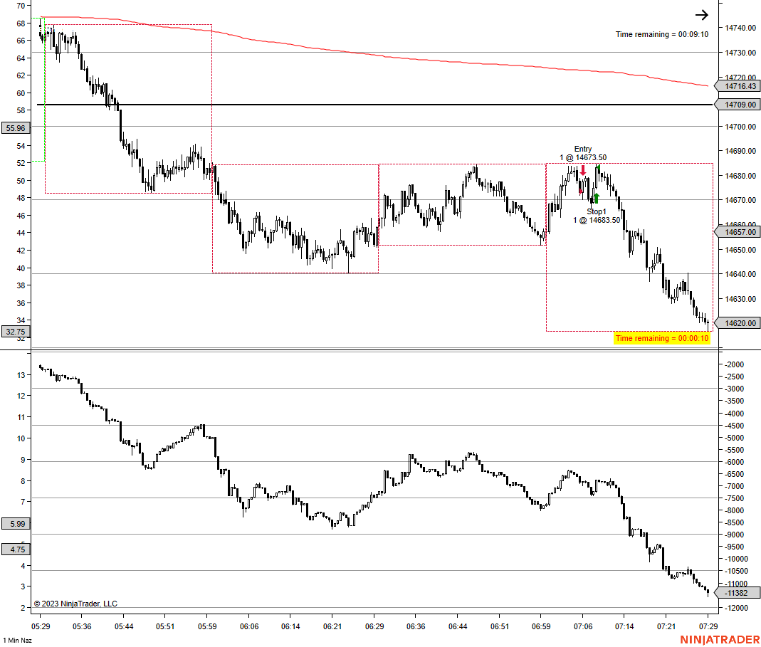Viewport: 761px width, 647px height.
Task: Click the 07:06 time axis label
Action: 583,626
